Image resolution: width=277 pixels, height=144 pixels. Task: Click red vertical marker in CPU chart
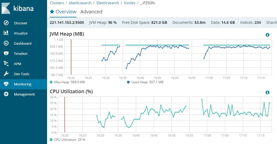coord(65,115)
